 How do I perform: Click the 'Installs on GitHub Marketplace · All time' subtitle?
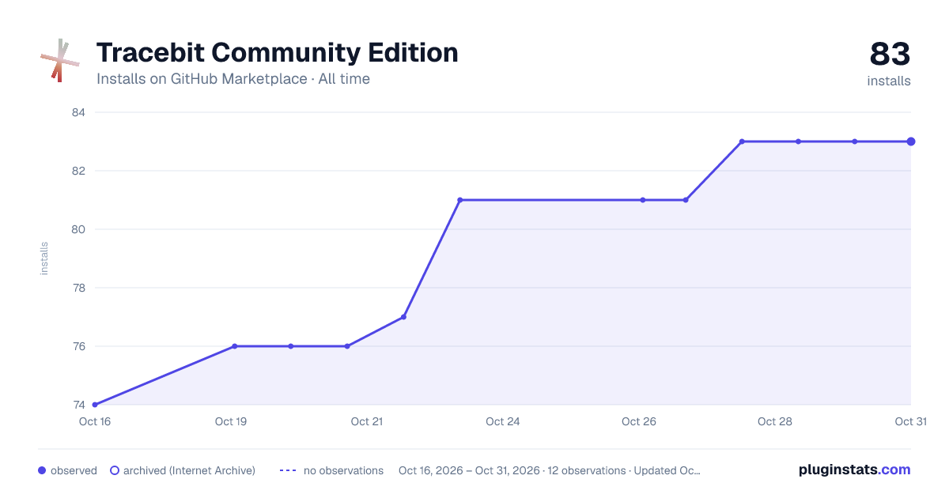click(x=233, y=79)
